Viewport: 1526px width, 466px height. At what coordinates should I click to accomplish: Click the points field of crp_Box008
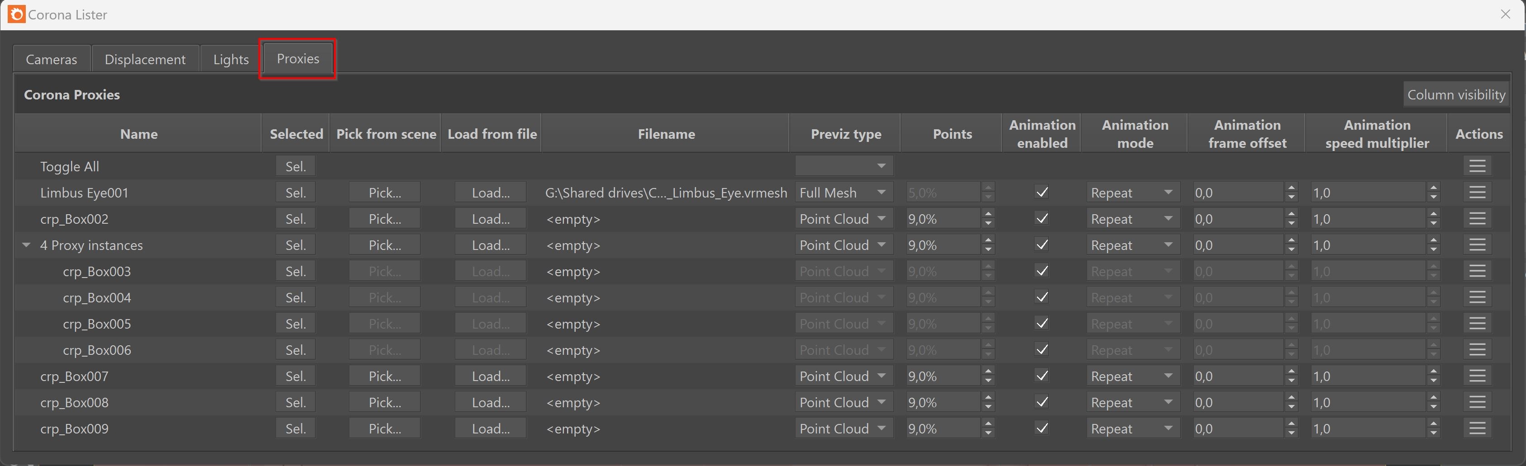click(943, 402)
